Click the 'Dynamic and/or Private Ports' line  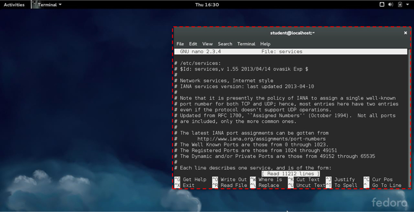coord(275,156)
